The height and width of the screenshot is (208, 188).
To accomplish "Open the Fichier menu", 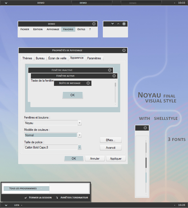I will (x=25, y=29).
